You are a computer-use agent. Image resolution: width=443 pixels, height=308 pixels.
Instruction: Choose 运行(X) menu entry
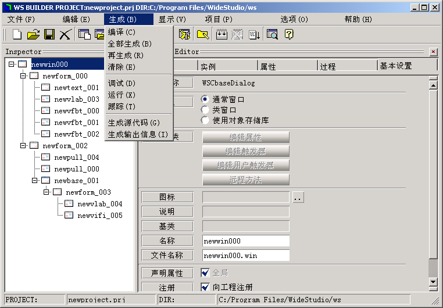(139, 95)
